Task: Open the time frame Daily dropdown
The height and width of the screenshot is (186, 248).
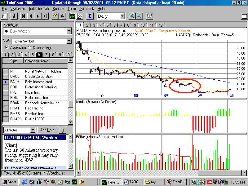Action: [122, 16]
